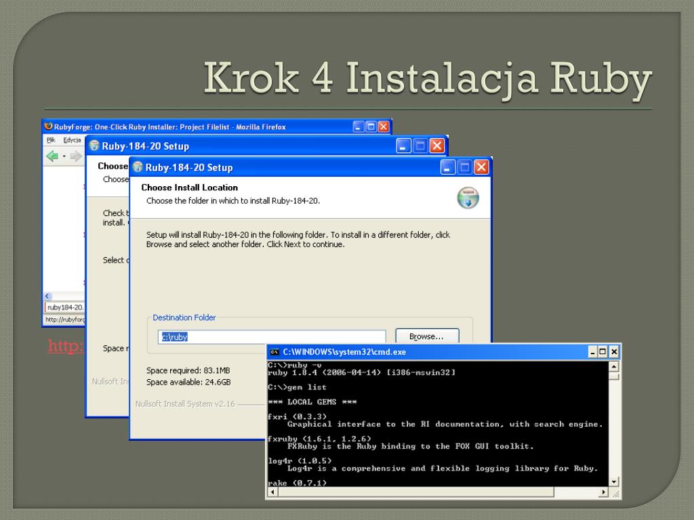Click the "fxruby (1.6.1, 1.2.6)" line in cmd
This screenshot has width=694, height=520.
coord(320,439)
